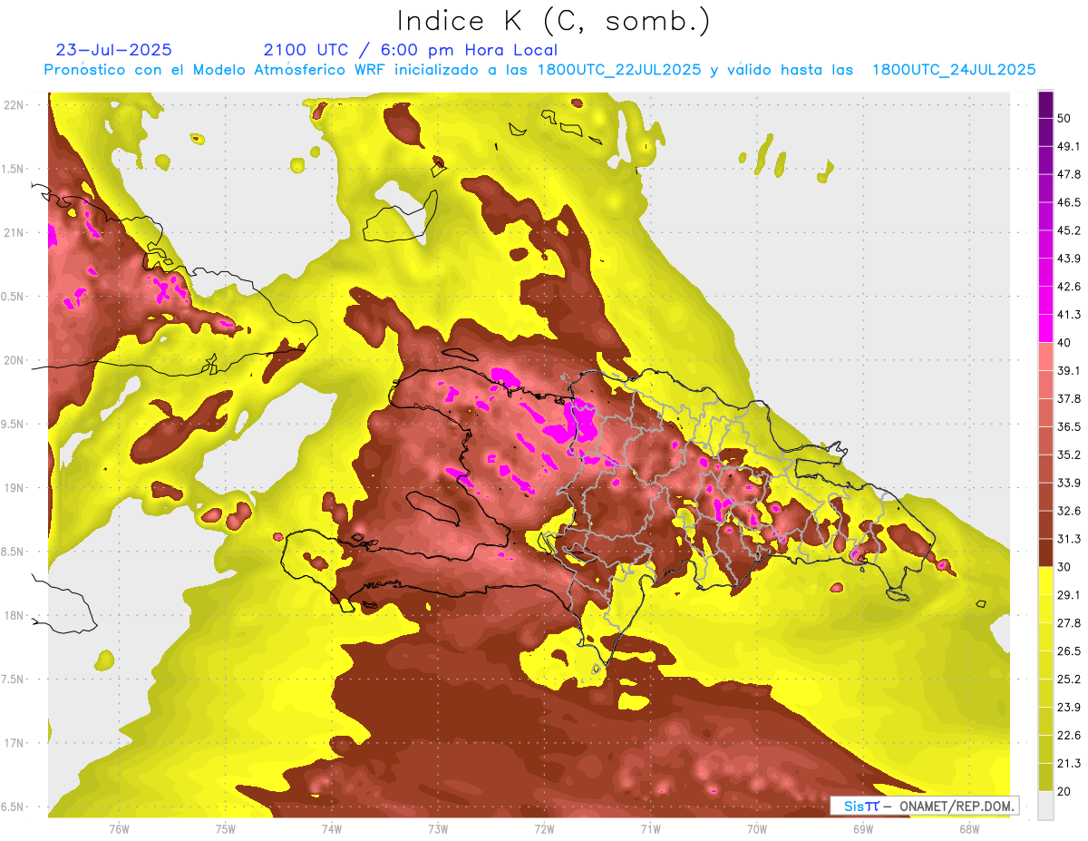Click the legend value 31.3
Screen dimensions: 1088x841
[x=1069, y=539]
